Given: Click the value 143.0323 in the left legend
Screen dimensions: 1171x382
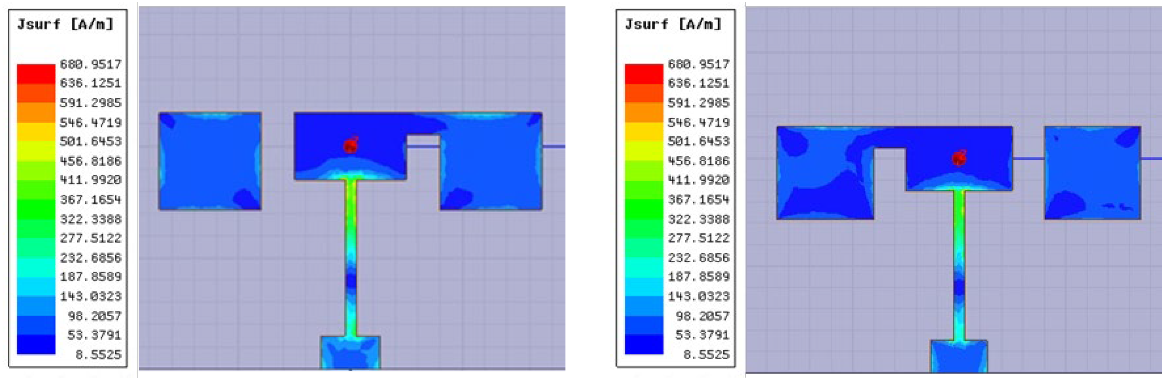Looking at the screenshot, I should 91,296.
